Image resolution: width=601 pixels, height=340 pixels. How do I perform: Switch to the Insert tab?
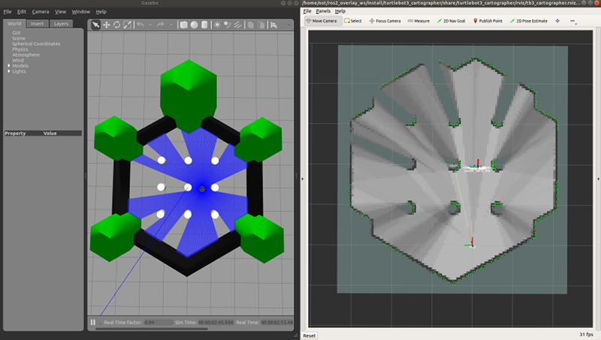[37, 23]
